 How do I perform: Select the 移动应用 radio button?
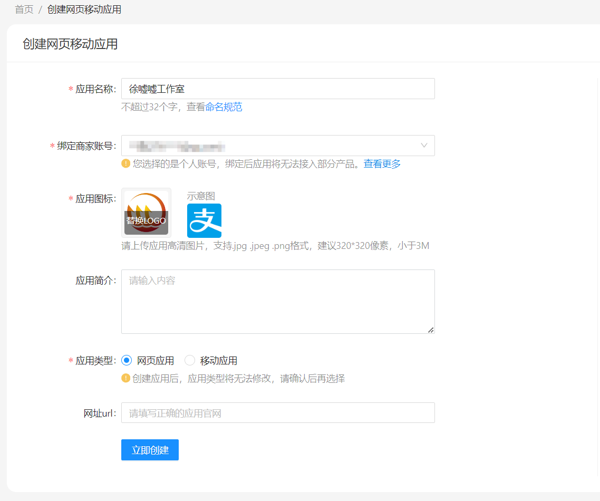[x=190, y=361]
